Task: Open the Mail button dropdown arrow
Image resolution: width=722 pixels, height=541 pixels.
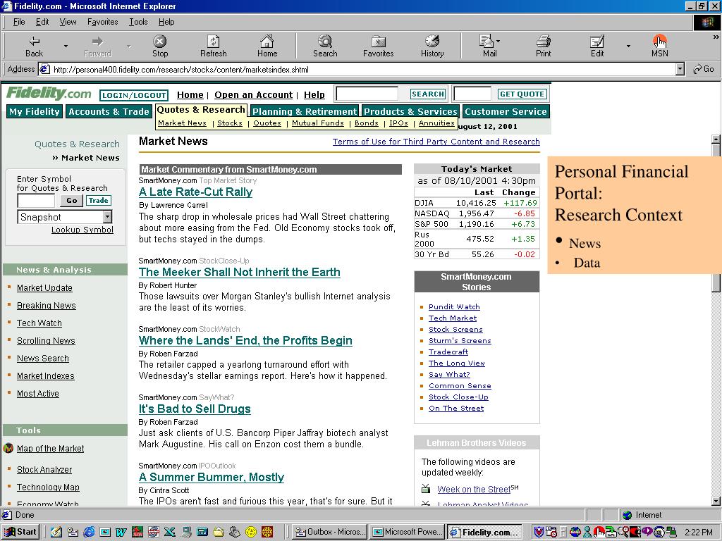Action: (x=498, y=41)
